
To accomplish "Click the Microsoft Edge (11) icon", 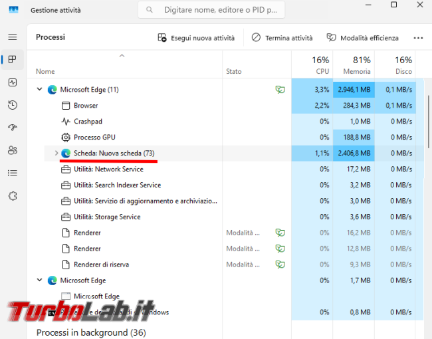I will pyautogui.click(x=52, y=90).
